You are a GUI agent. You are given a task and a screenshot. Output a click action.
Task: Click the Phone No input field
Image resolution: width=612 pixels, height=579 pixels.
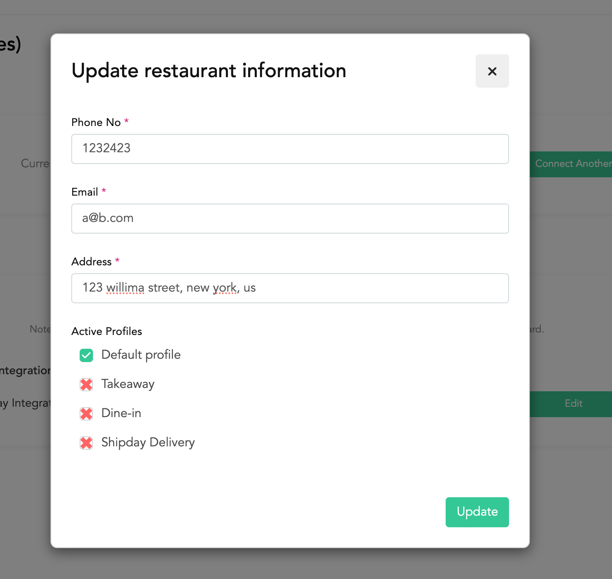[290, 149]
